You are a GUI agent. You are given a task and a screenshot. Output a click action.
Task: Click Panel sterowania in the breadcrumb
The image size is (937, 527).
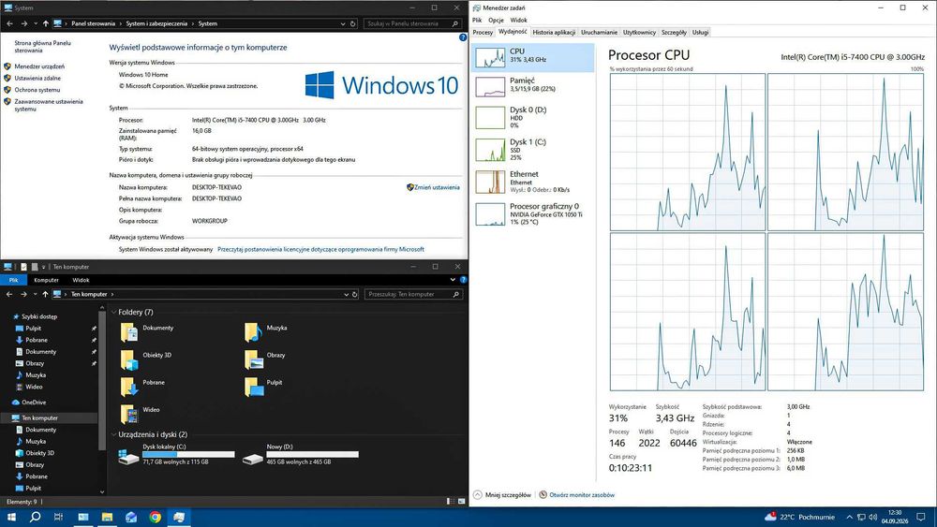click(x=93, y=24)
